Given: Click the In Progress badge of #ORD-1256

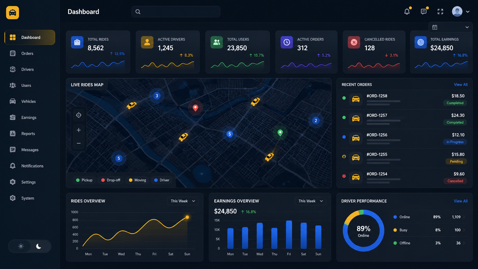Looking at the screenshot, I should tap(455, 142).
